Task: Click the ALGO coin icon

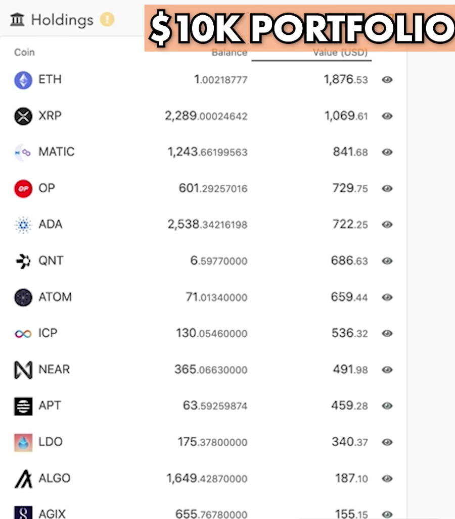Action: (23, 479)
